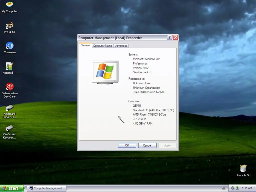Click the grayed Apply button

[x=167, y=145]
